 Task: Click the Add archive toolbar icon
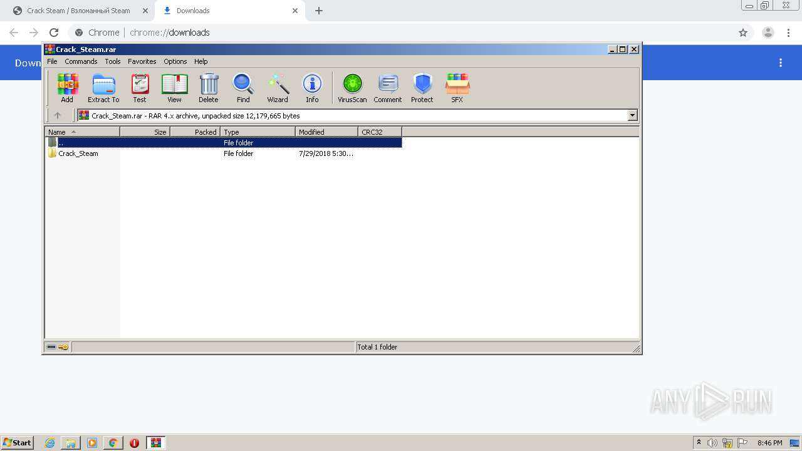(67, 88)
